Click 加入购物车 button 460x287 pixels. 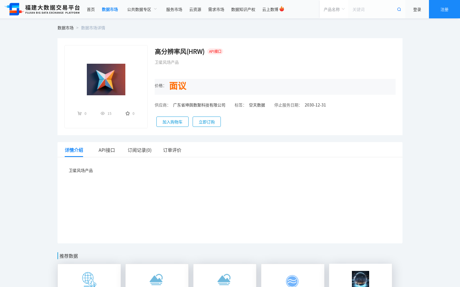(172, 122)
